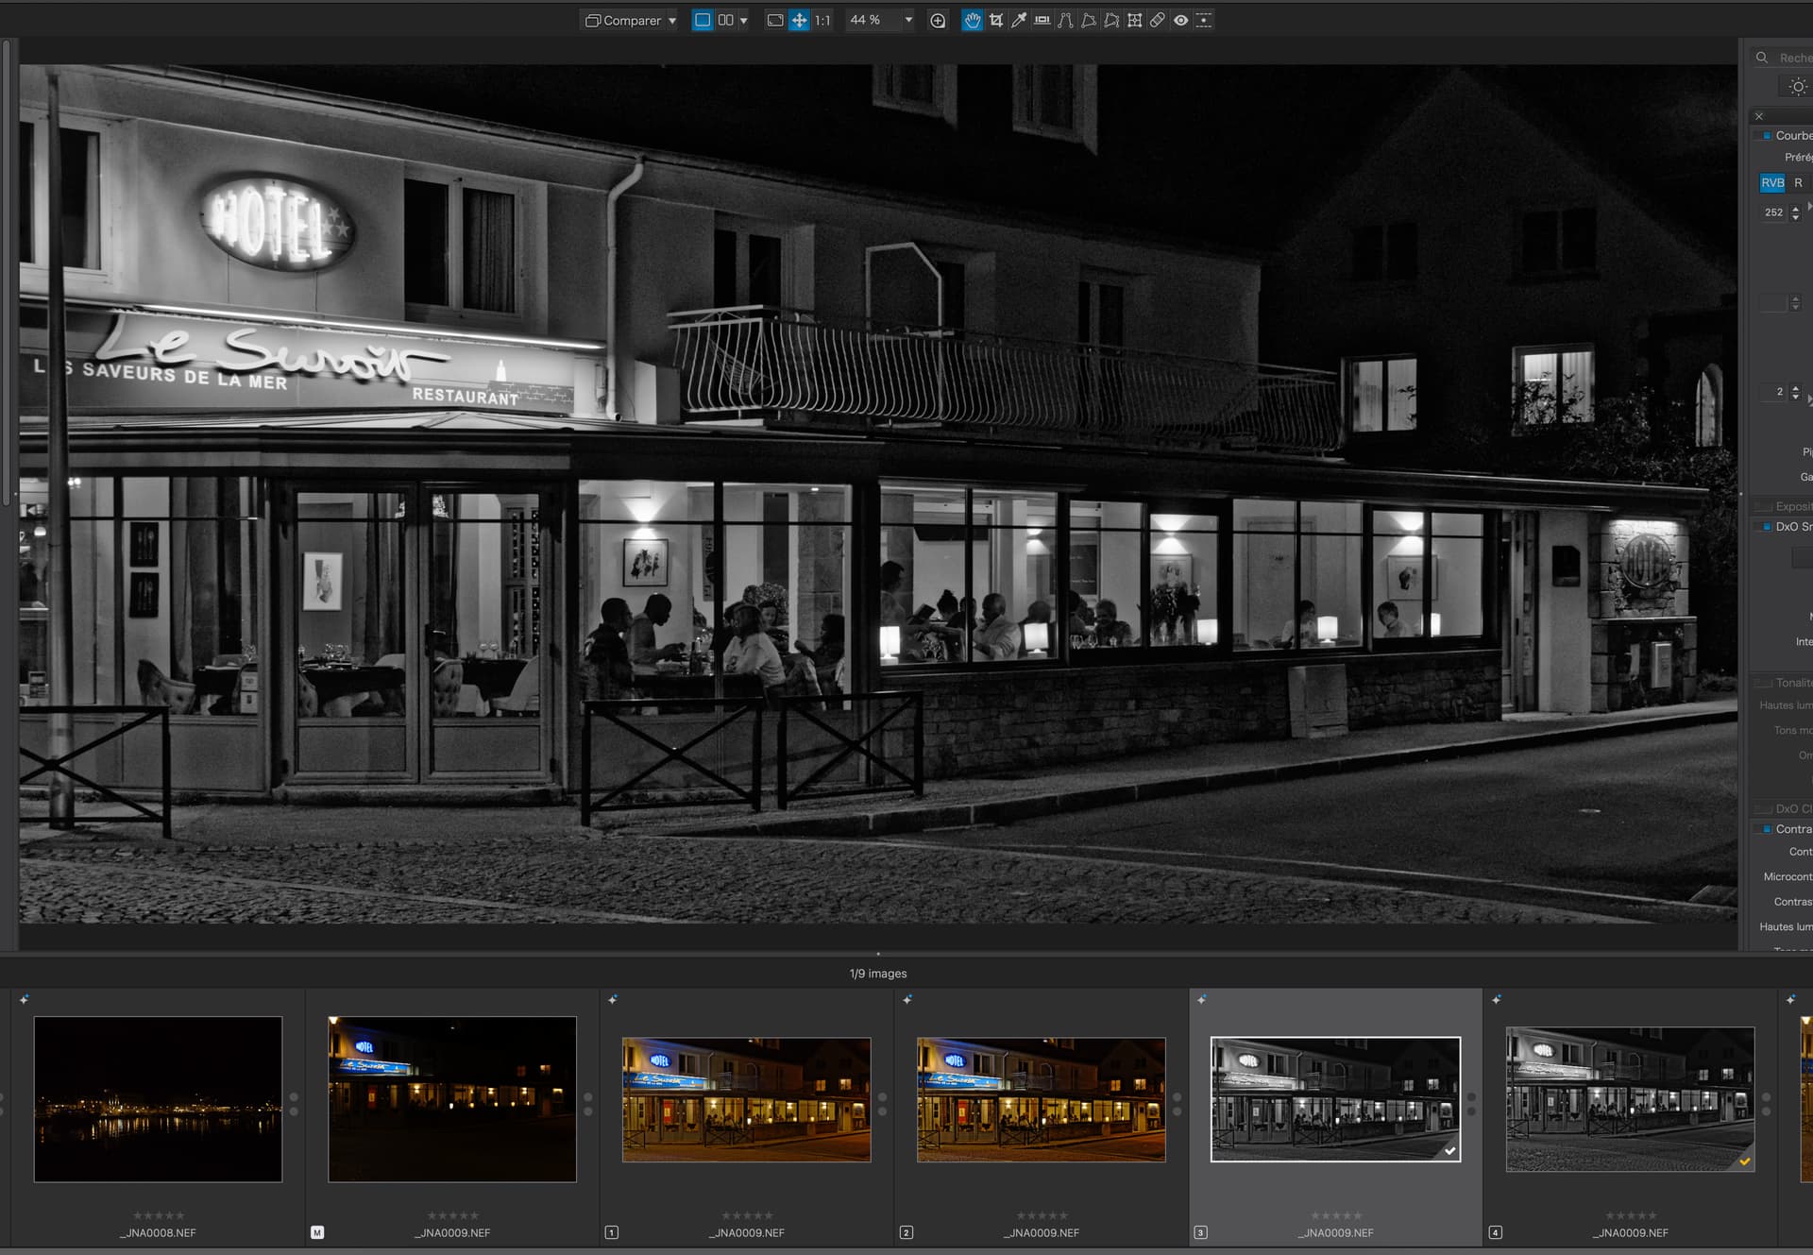Rate virtual copy 3 with stars
This screenshot has height=1255, width=1813.
click(x=1336, y=1216)
